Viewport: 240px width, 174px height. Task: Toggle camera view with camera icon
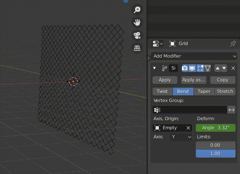pos(137,36)
